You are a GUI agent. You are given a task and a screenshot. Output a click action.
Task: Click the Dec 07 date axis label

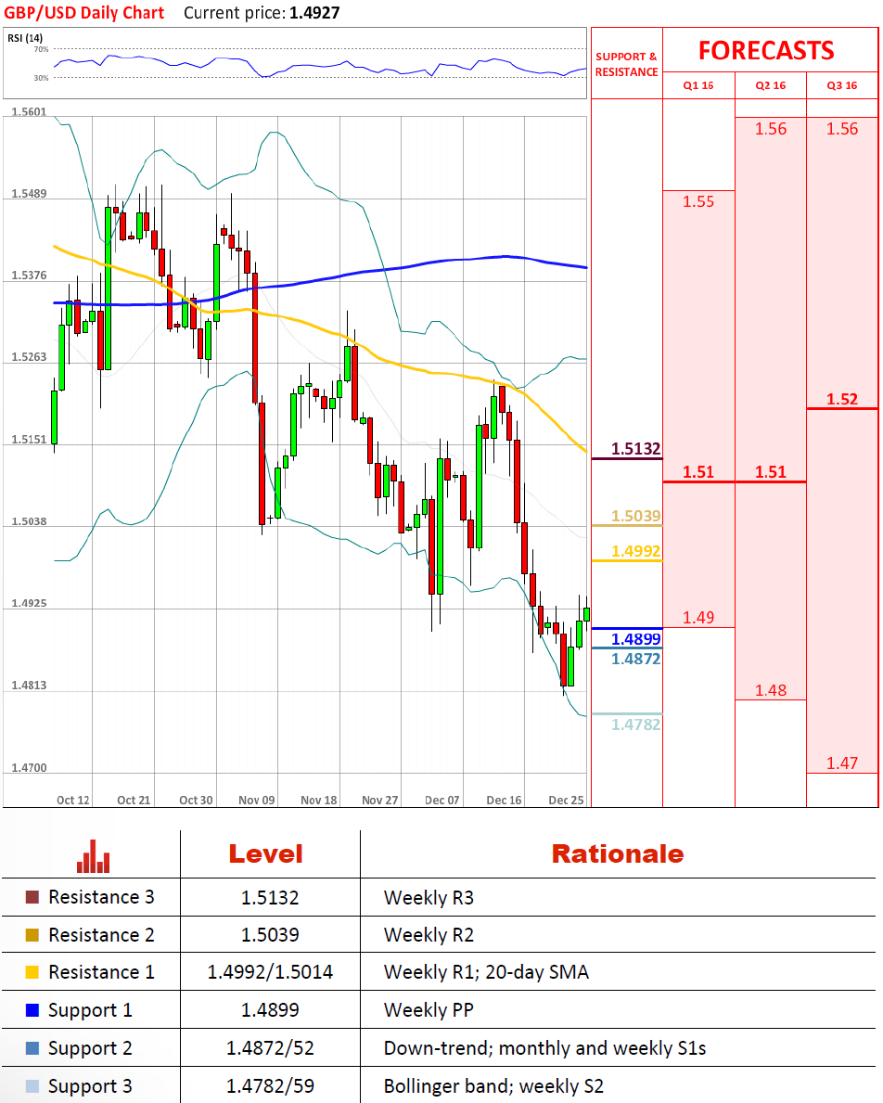click(441, 800)
